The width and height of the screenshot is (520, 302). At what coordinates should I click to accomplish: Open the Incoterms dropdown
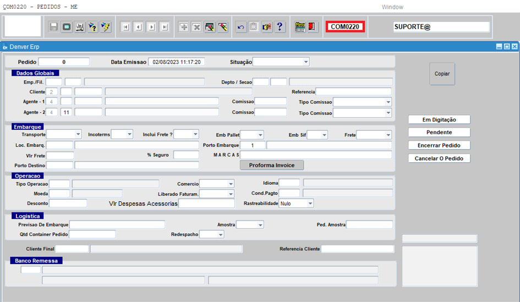[x=129, y=134]
